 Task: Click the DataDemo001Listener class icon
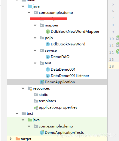coord(48,76)
